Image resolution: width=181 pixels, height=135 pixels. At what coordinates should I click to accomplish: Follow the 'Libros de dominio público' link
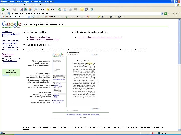tap(40, 37)
